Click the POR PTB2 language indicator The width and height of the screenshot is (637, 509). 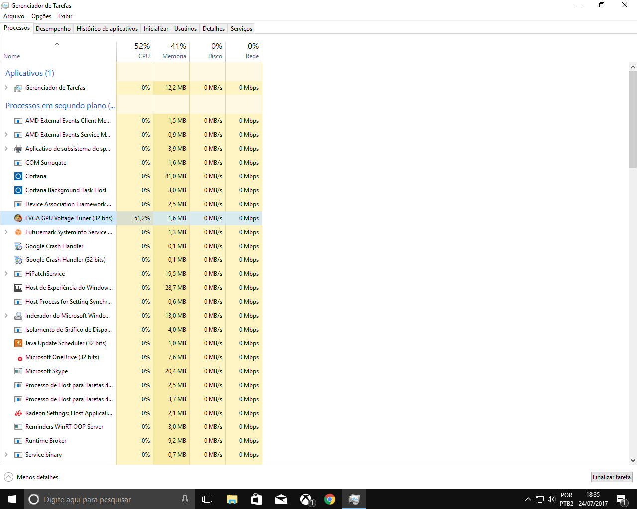point(566,499)
